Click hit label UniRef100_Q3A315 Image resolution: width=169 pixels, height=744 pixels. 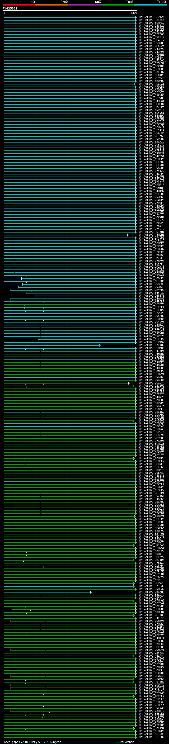tap(152, 705)
